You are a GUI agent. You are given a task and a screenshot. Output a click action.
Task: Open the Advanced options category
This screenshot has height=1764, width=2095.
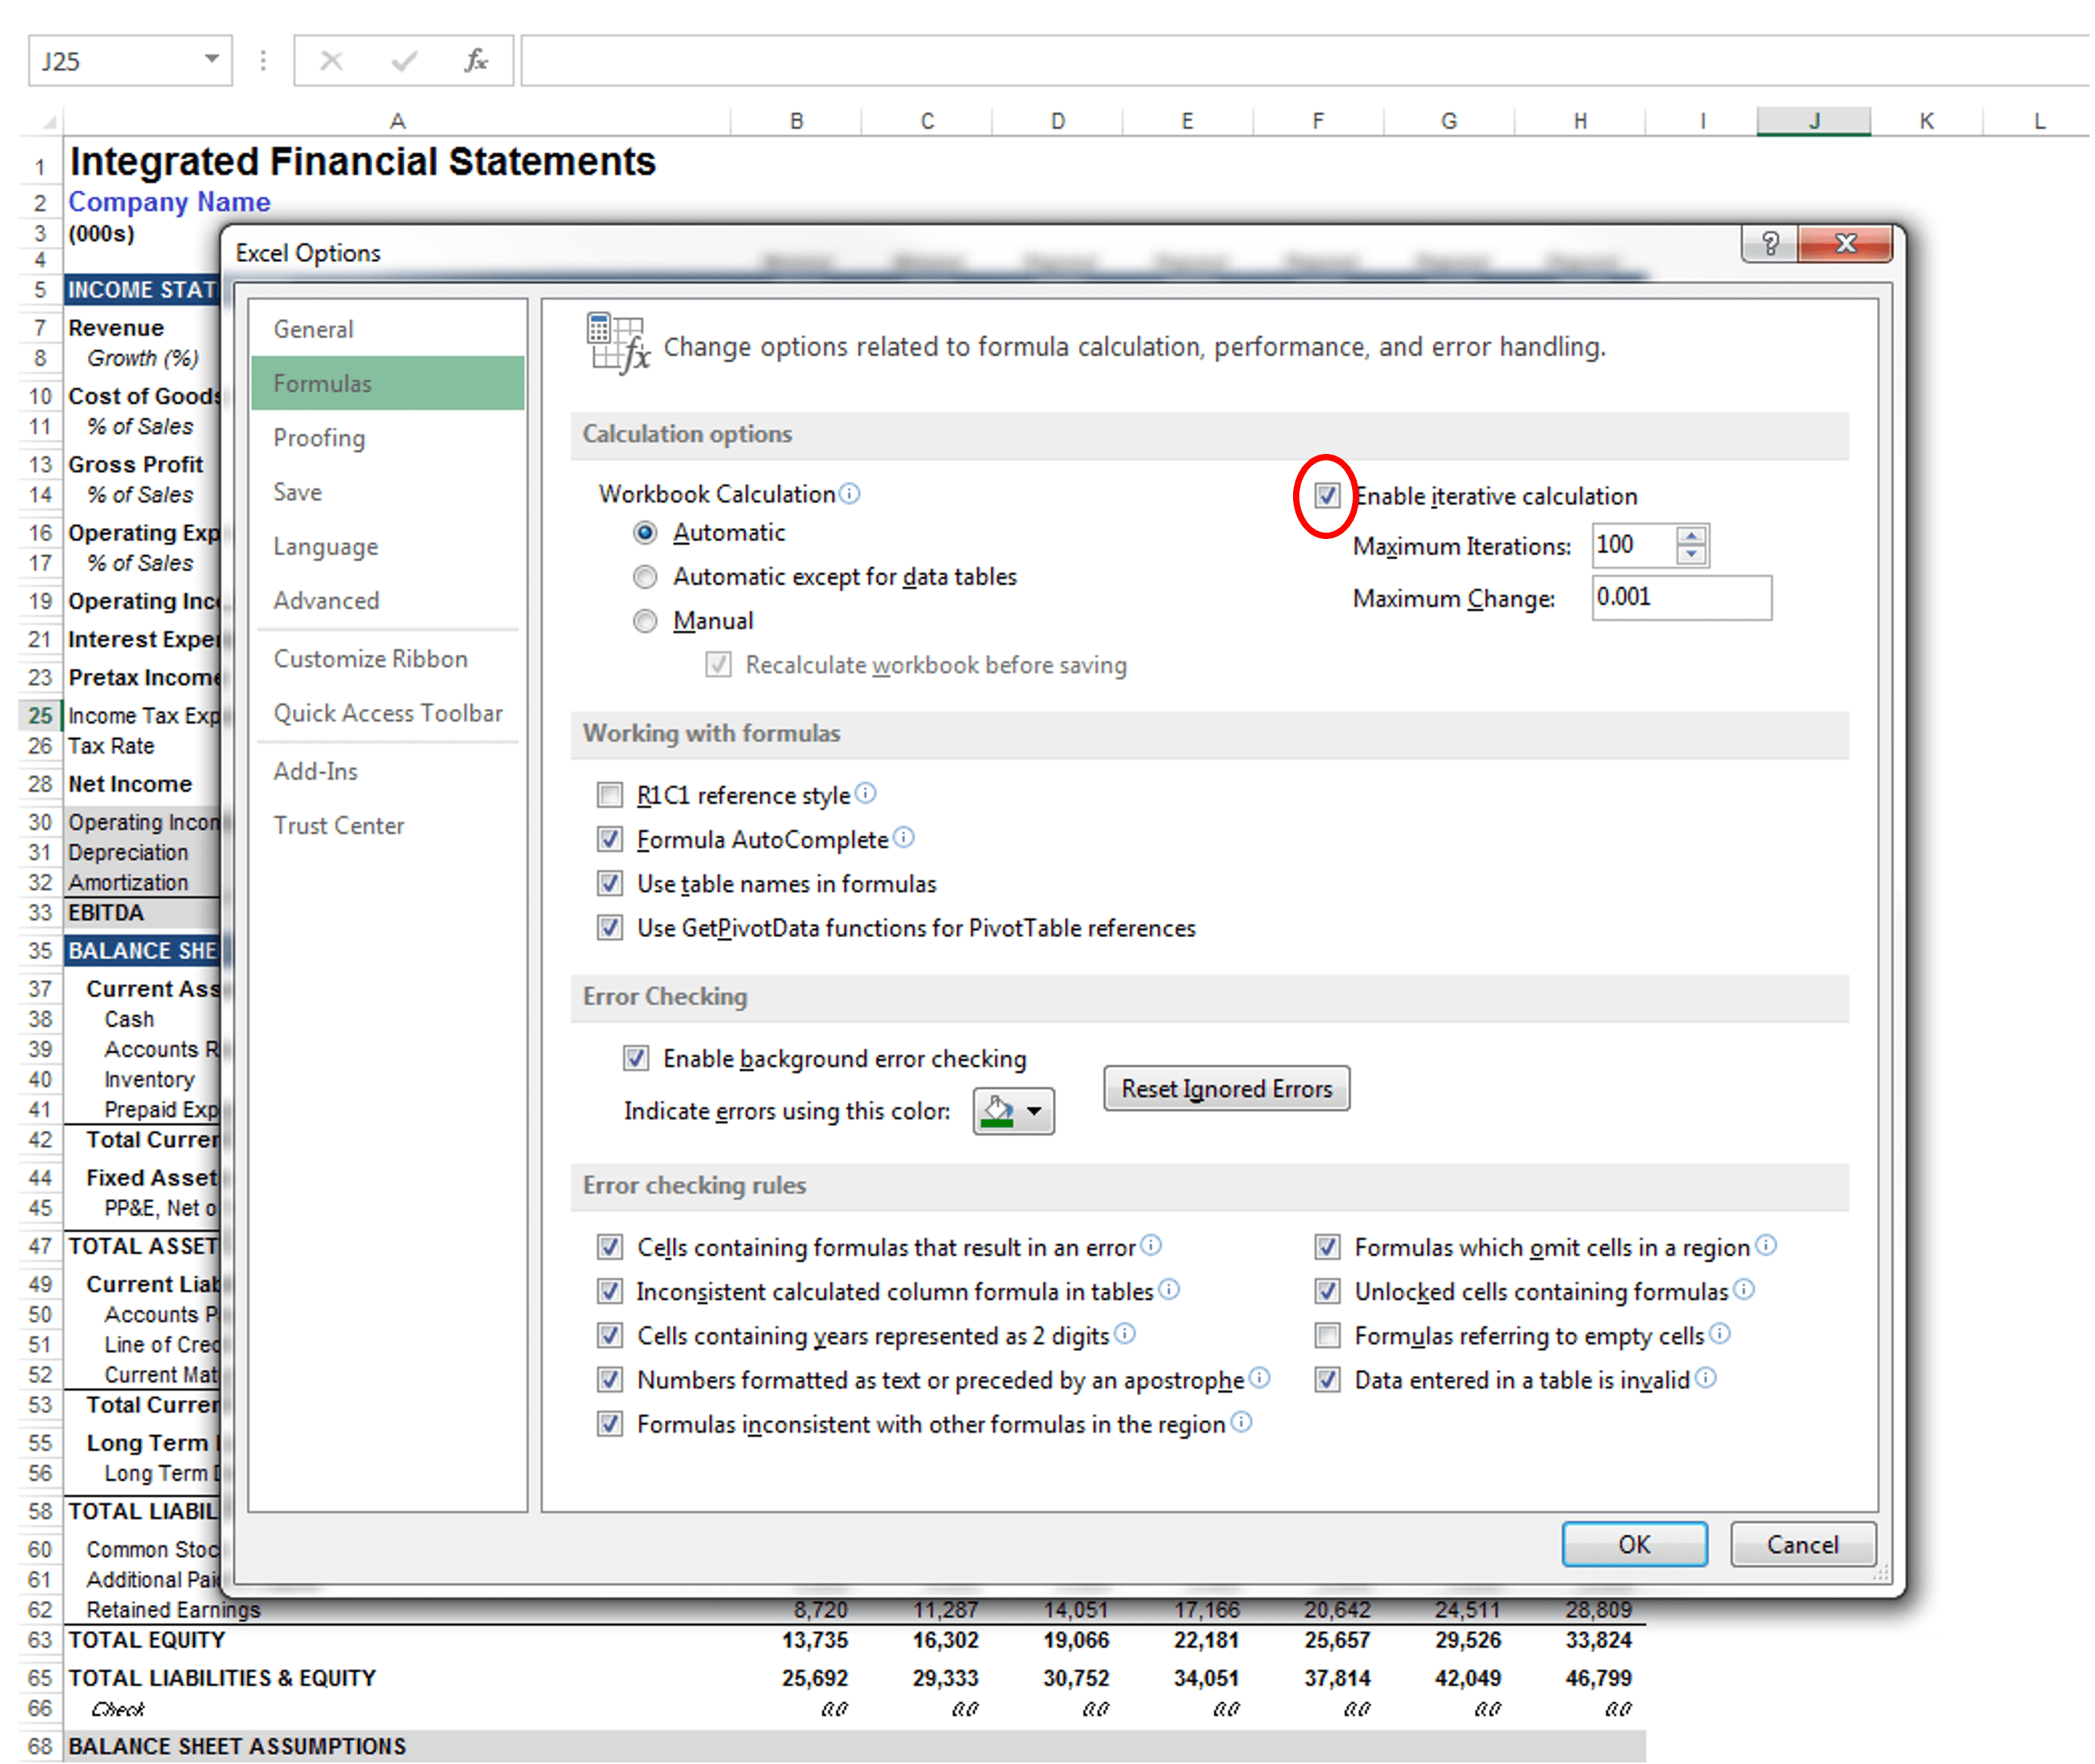pos(388,601)
